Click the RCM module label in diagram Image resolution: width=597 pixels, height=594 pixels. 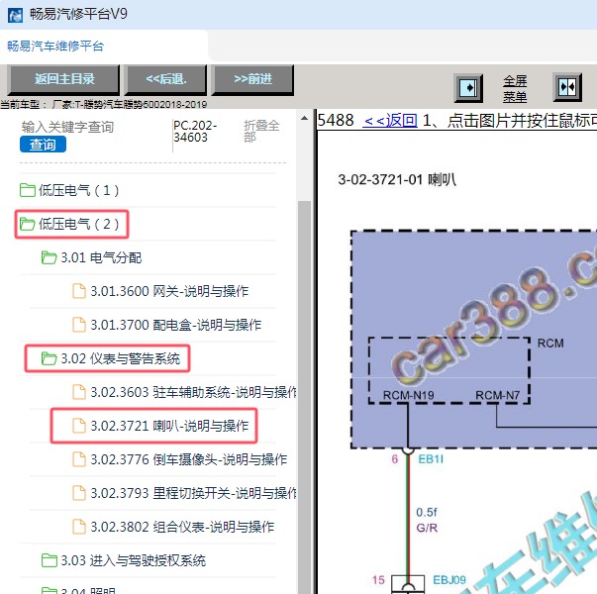pyautogui.click(x=550, y=344)
